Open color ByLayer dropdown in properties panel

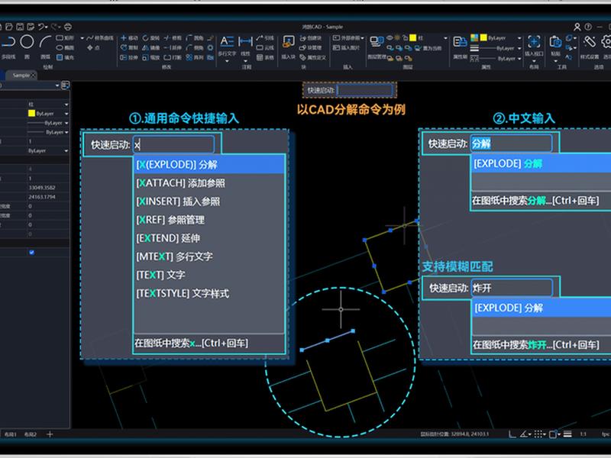point(66,113)
